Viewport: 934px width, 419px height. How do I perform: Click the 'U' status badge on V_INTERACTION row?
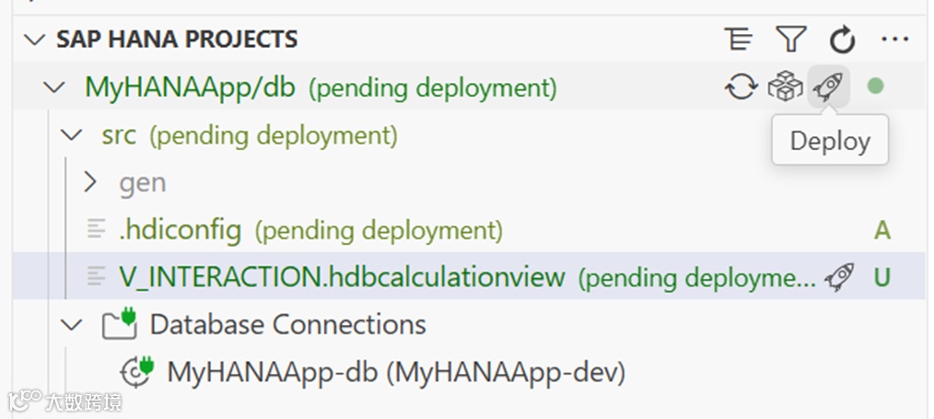tap(882, 277)
